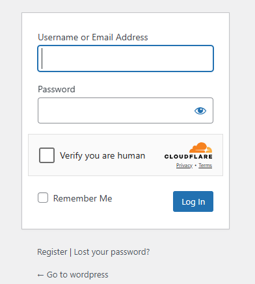The image size is (255, 284).
Task: Open the Register link
Action: (52, 252)
